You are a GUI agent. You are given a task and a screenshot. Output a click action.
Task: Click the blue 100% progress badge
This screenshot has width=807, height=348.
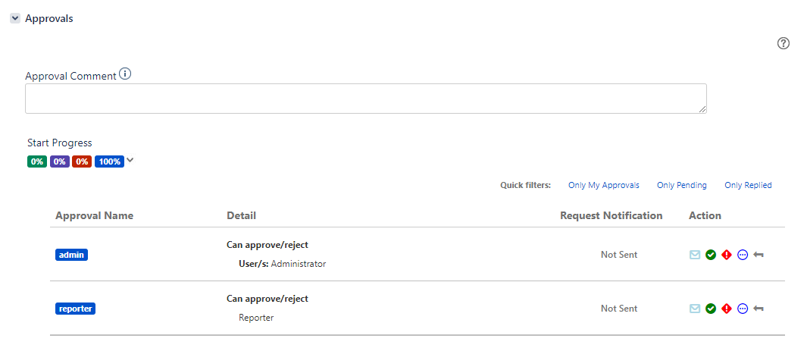(x=110, y=161)
